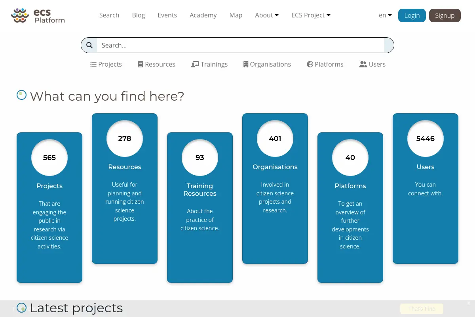Open the Map page

[236, 15]
